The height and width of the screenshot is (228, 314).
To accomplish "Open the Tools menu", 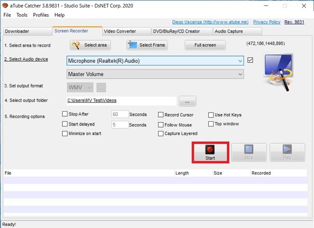I will (x=22, y=15).
